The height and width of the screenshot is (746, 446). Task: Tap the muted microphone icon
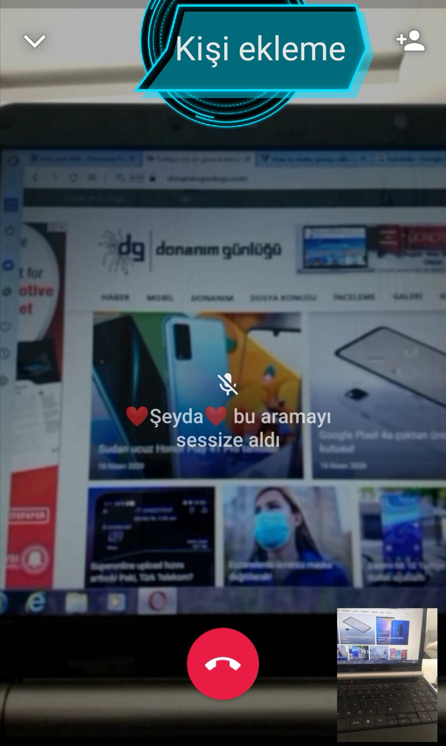click(228, 384)
